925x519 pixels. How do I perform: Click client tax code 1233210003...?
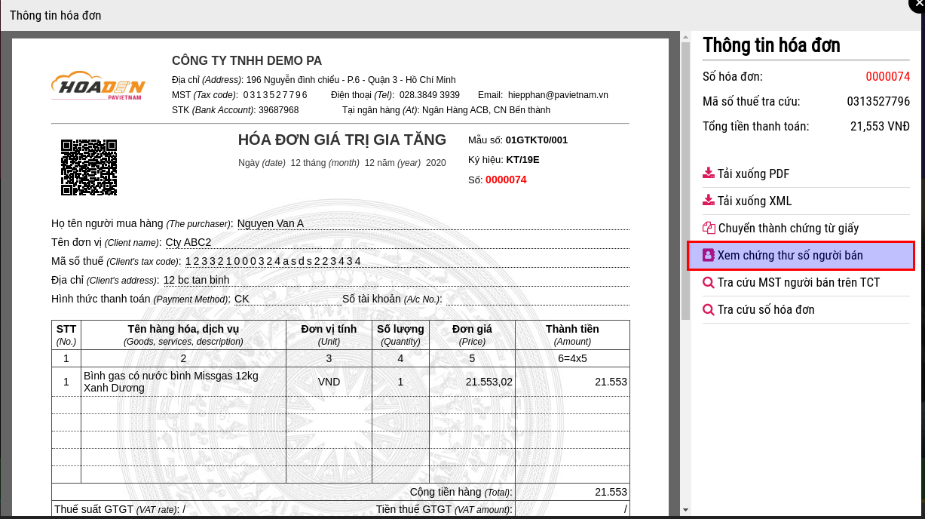[273, 261]
